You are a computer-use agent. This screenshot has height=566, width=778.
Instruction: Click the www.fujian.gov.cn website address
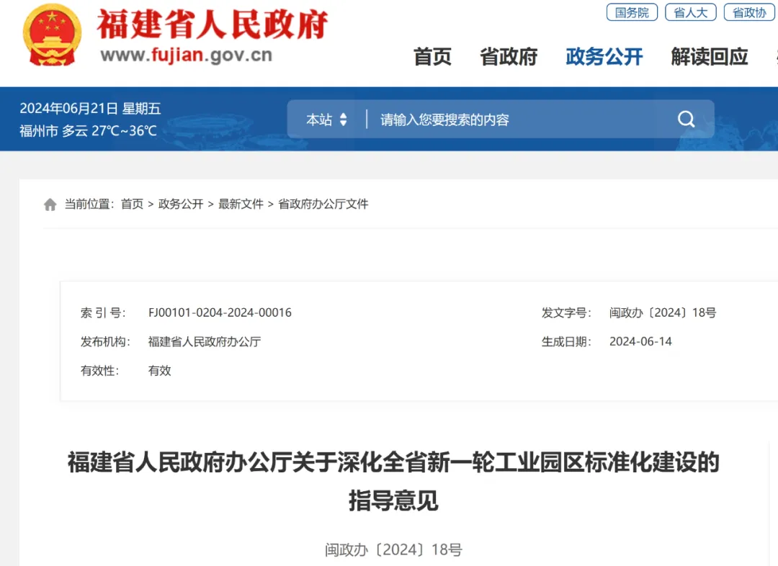click(186, 55)
